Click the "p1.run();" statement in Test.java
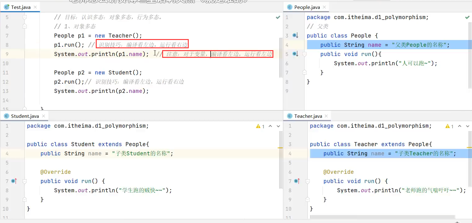Image resolution: width=472 pixels, height=223 pixels. pos(69,45)
